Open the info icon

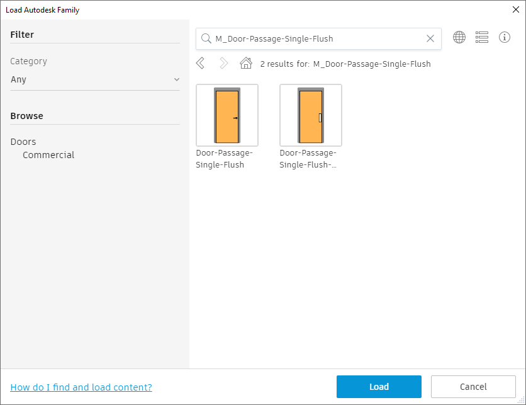(505, 38)
